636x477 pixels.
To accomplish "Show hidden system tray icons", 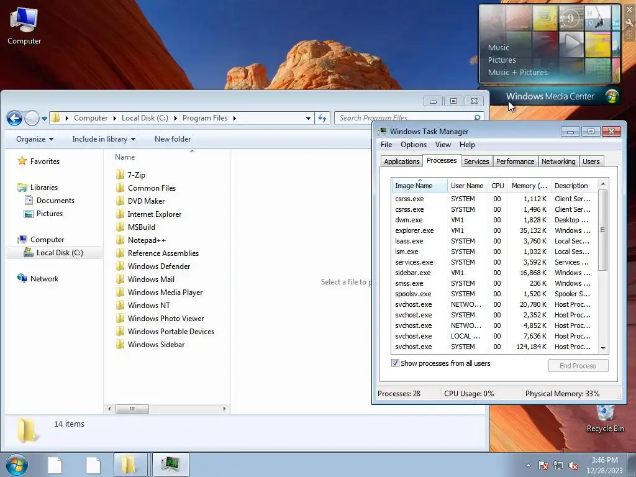I will [x=528, y=466].
